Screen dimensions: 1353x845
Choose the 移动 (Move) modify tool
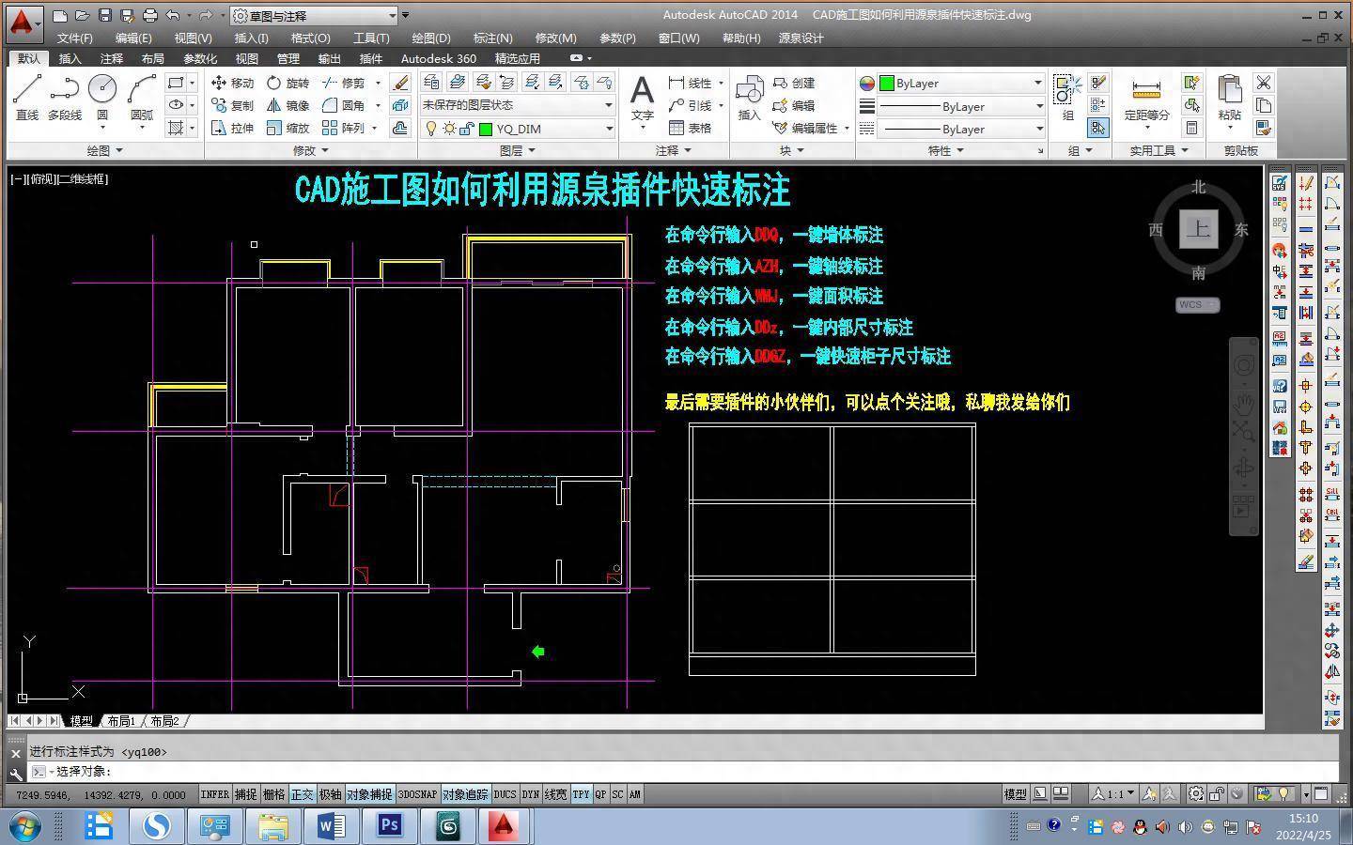coord(233,83)
